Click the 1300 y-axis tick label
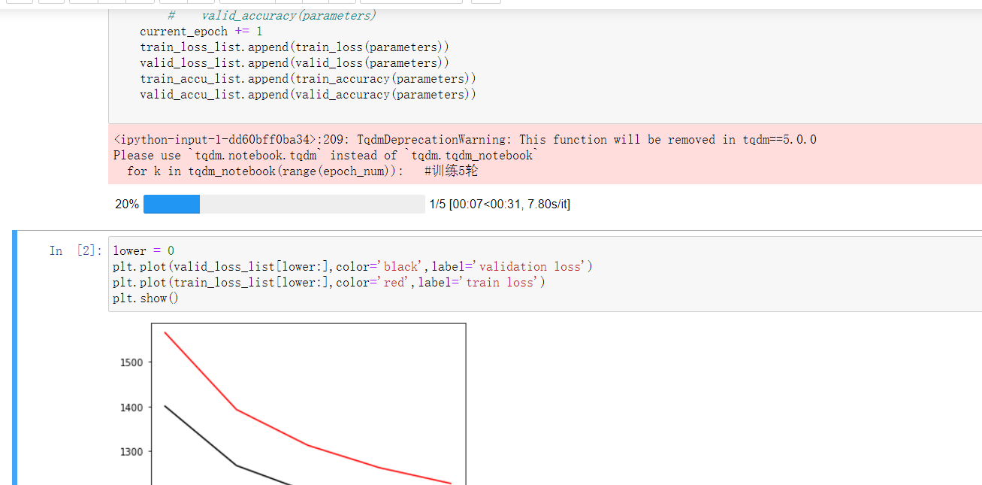Viewport: 982px width, 485px height. coord(131,452)
